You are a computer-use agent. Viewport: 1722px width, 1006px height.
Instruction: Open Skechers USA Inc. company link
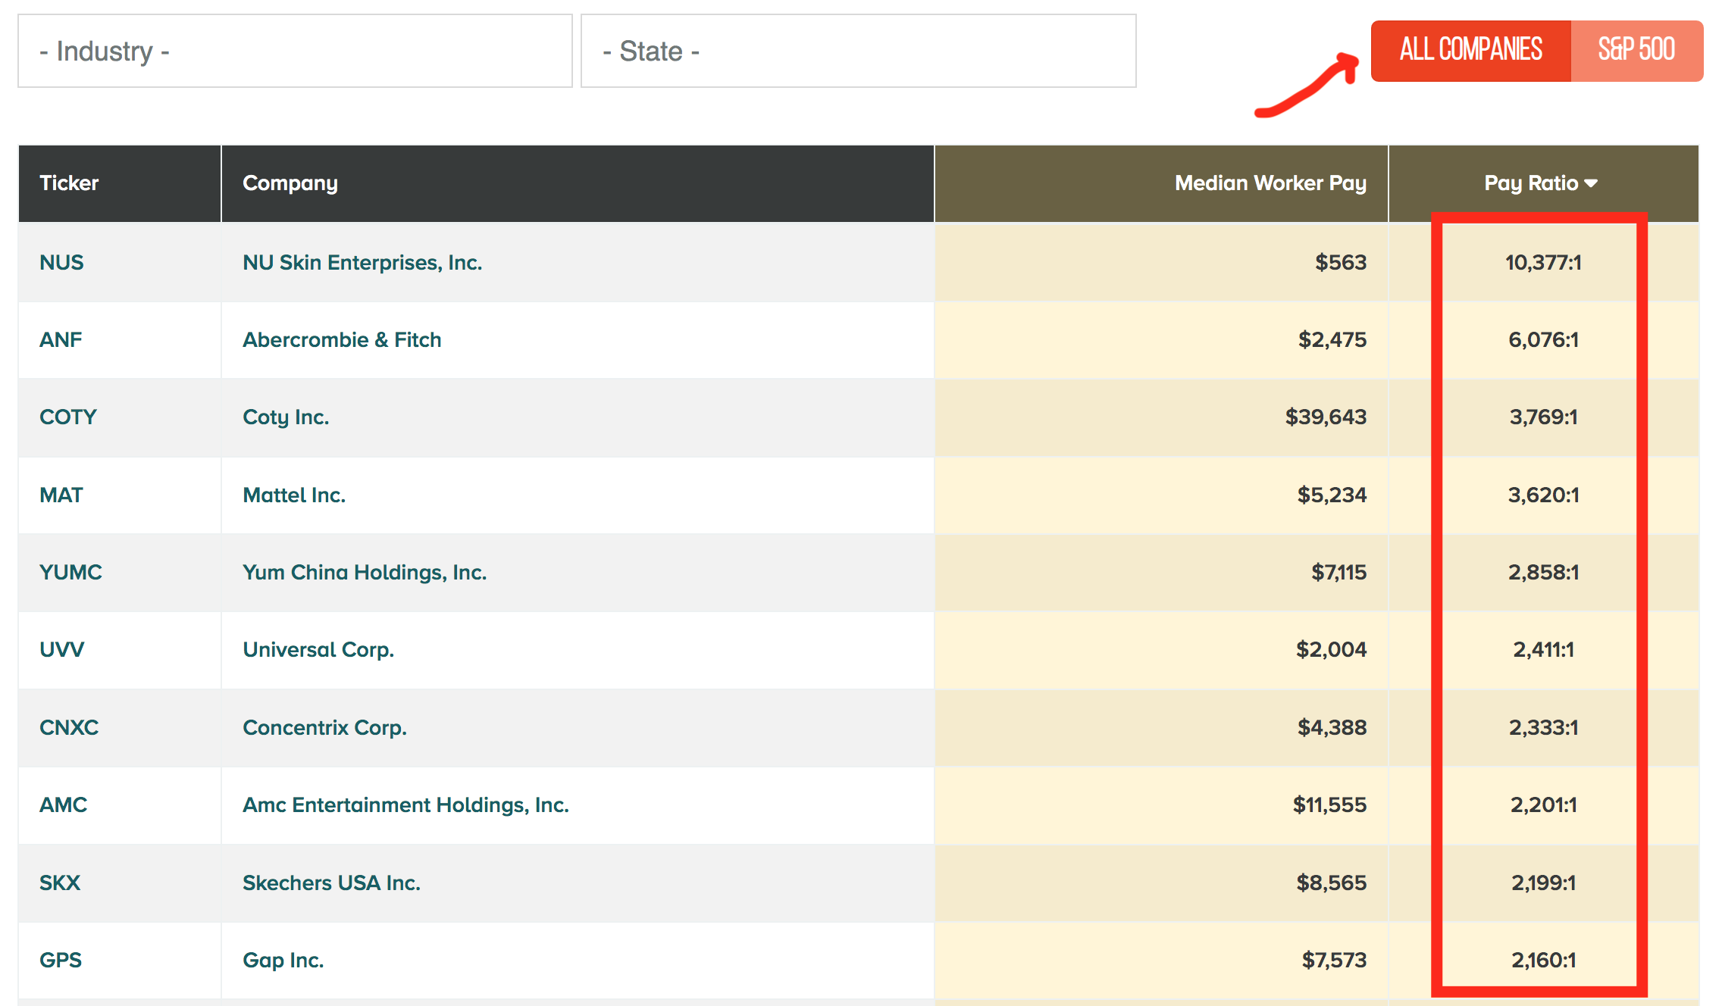pos(331,883)
